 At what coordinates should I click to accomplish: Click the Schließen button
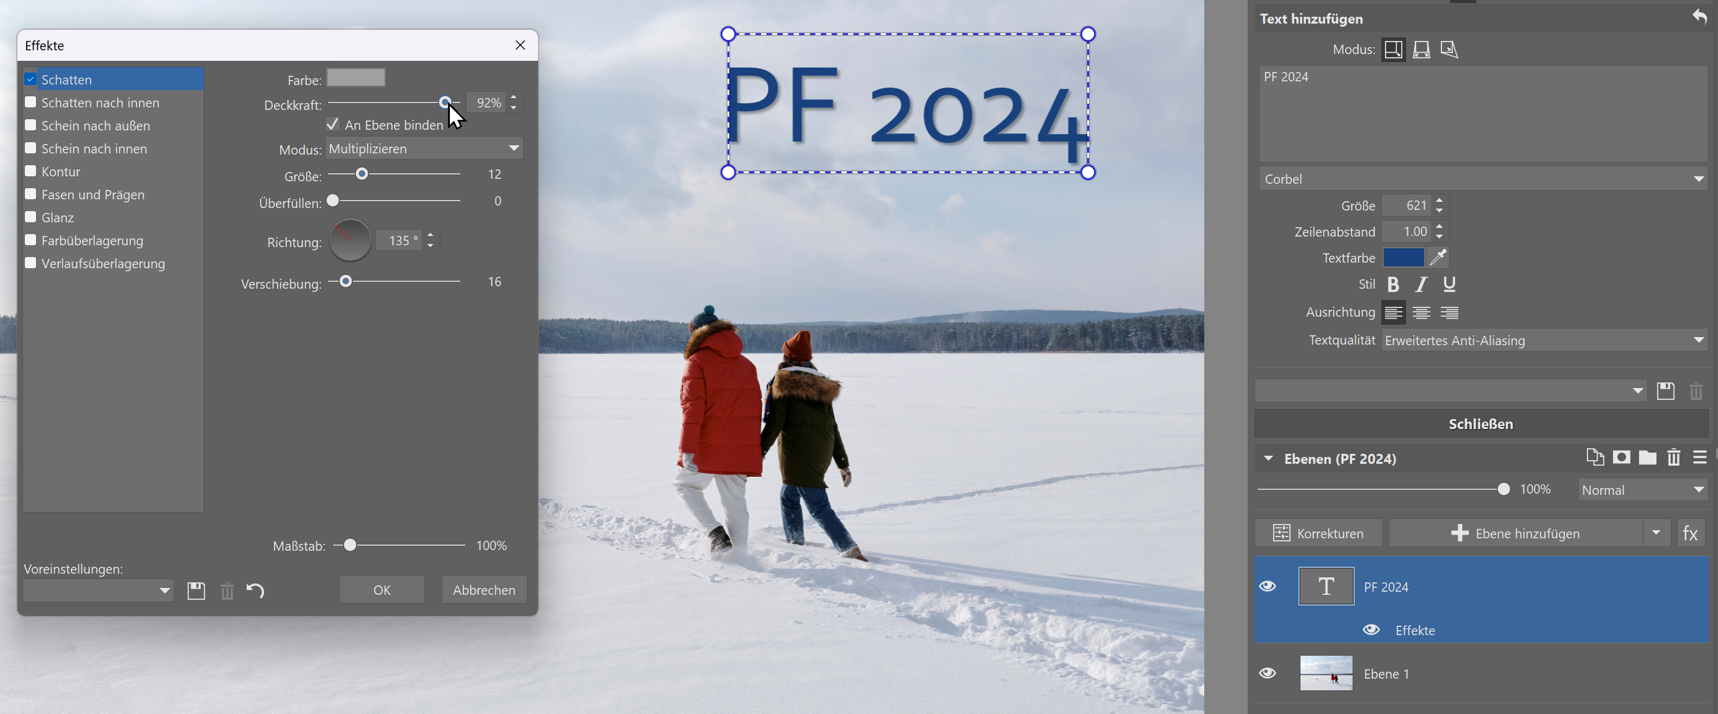1480,424
